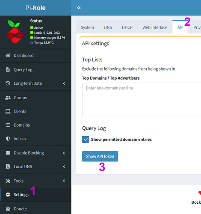The width and height of the screenshot is (201, 214).
Task: Expand the Disable Blocking chevron
Action: (x=64, y=153)
